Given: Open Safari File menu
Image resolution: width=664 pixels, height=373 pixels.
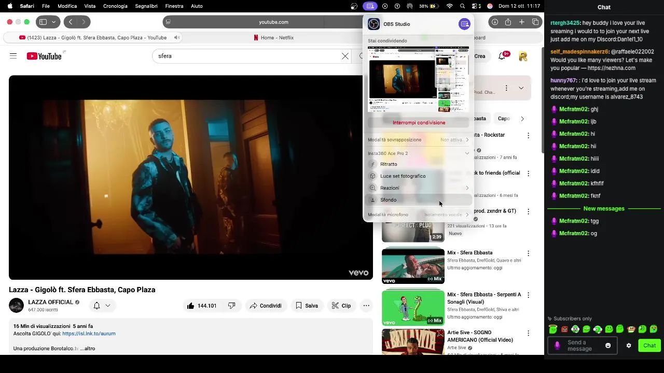Looking at the screenshot, I should (x=46, y=6).
